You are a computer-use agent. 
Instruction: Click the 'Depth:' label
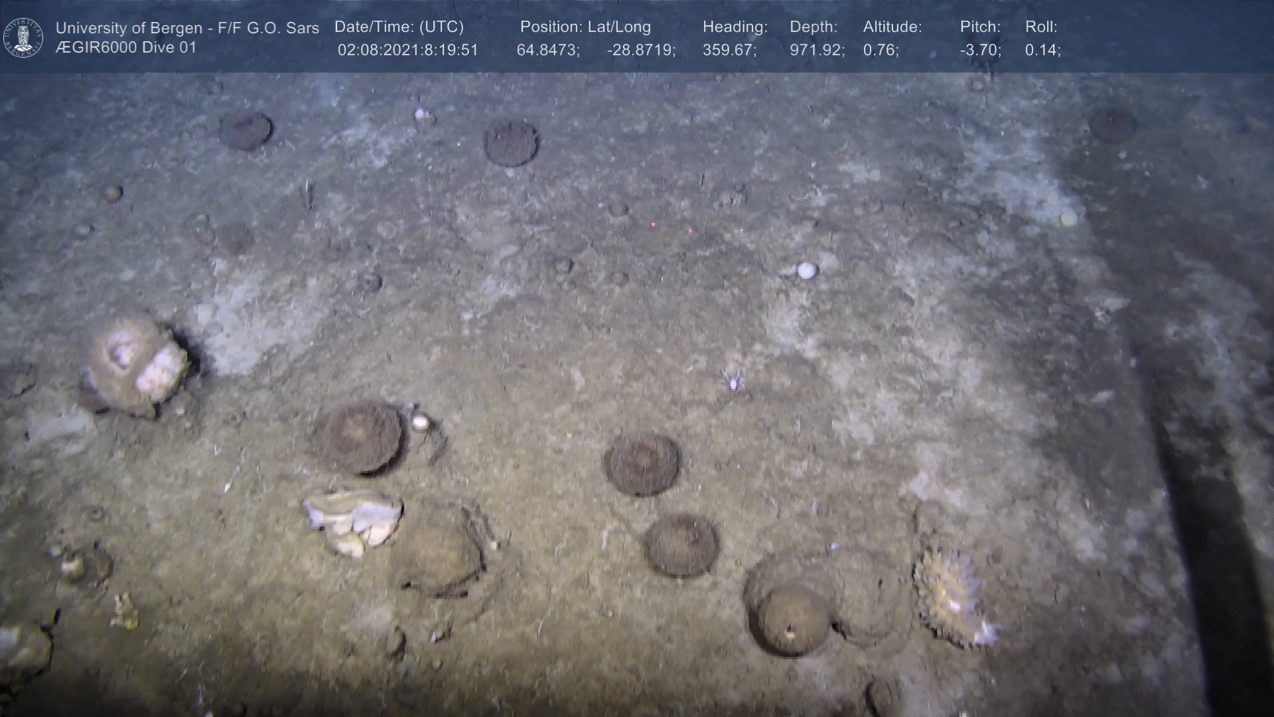pos(814,27)
